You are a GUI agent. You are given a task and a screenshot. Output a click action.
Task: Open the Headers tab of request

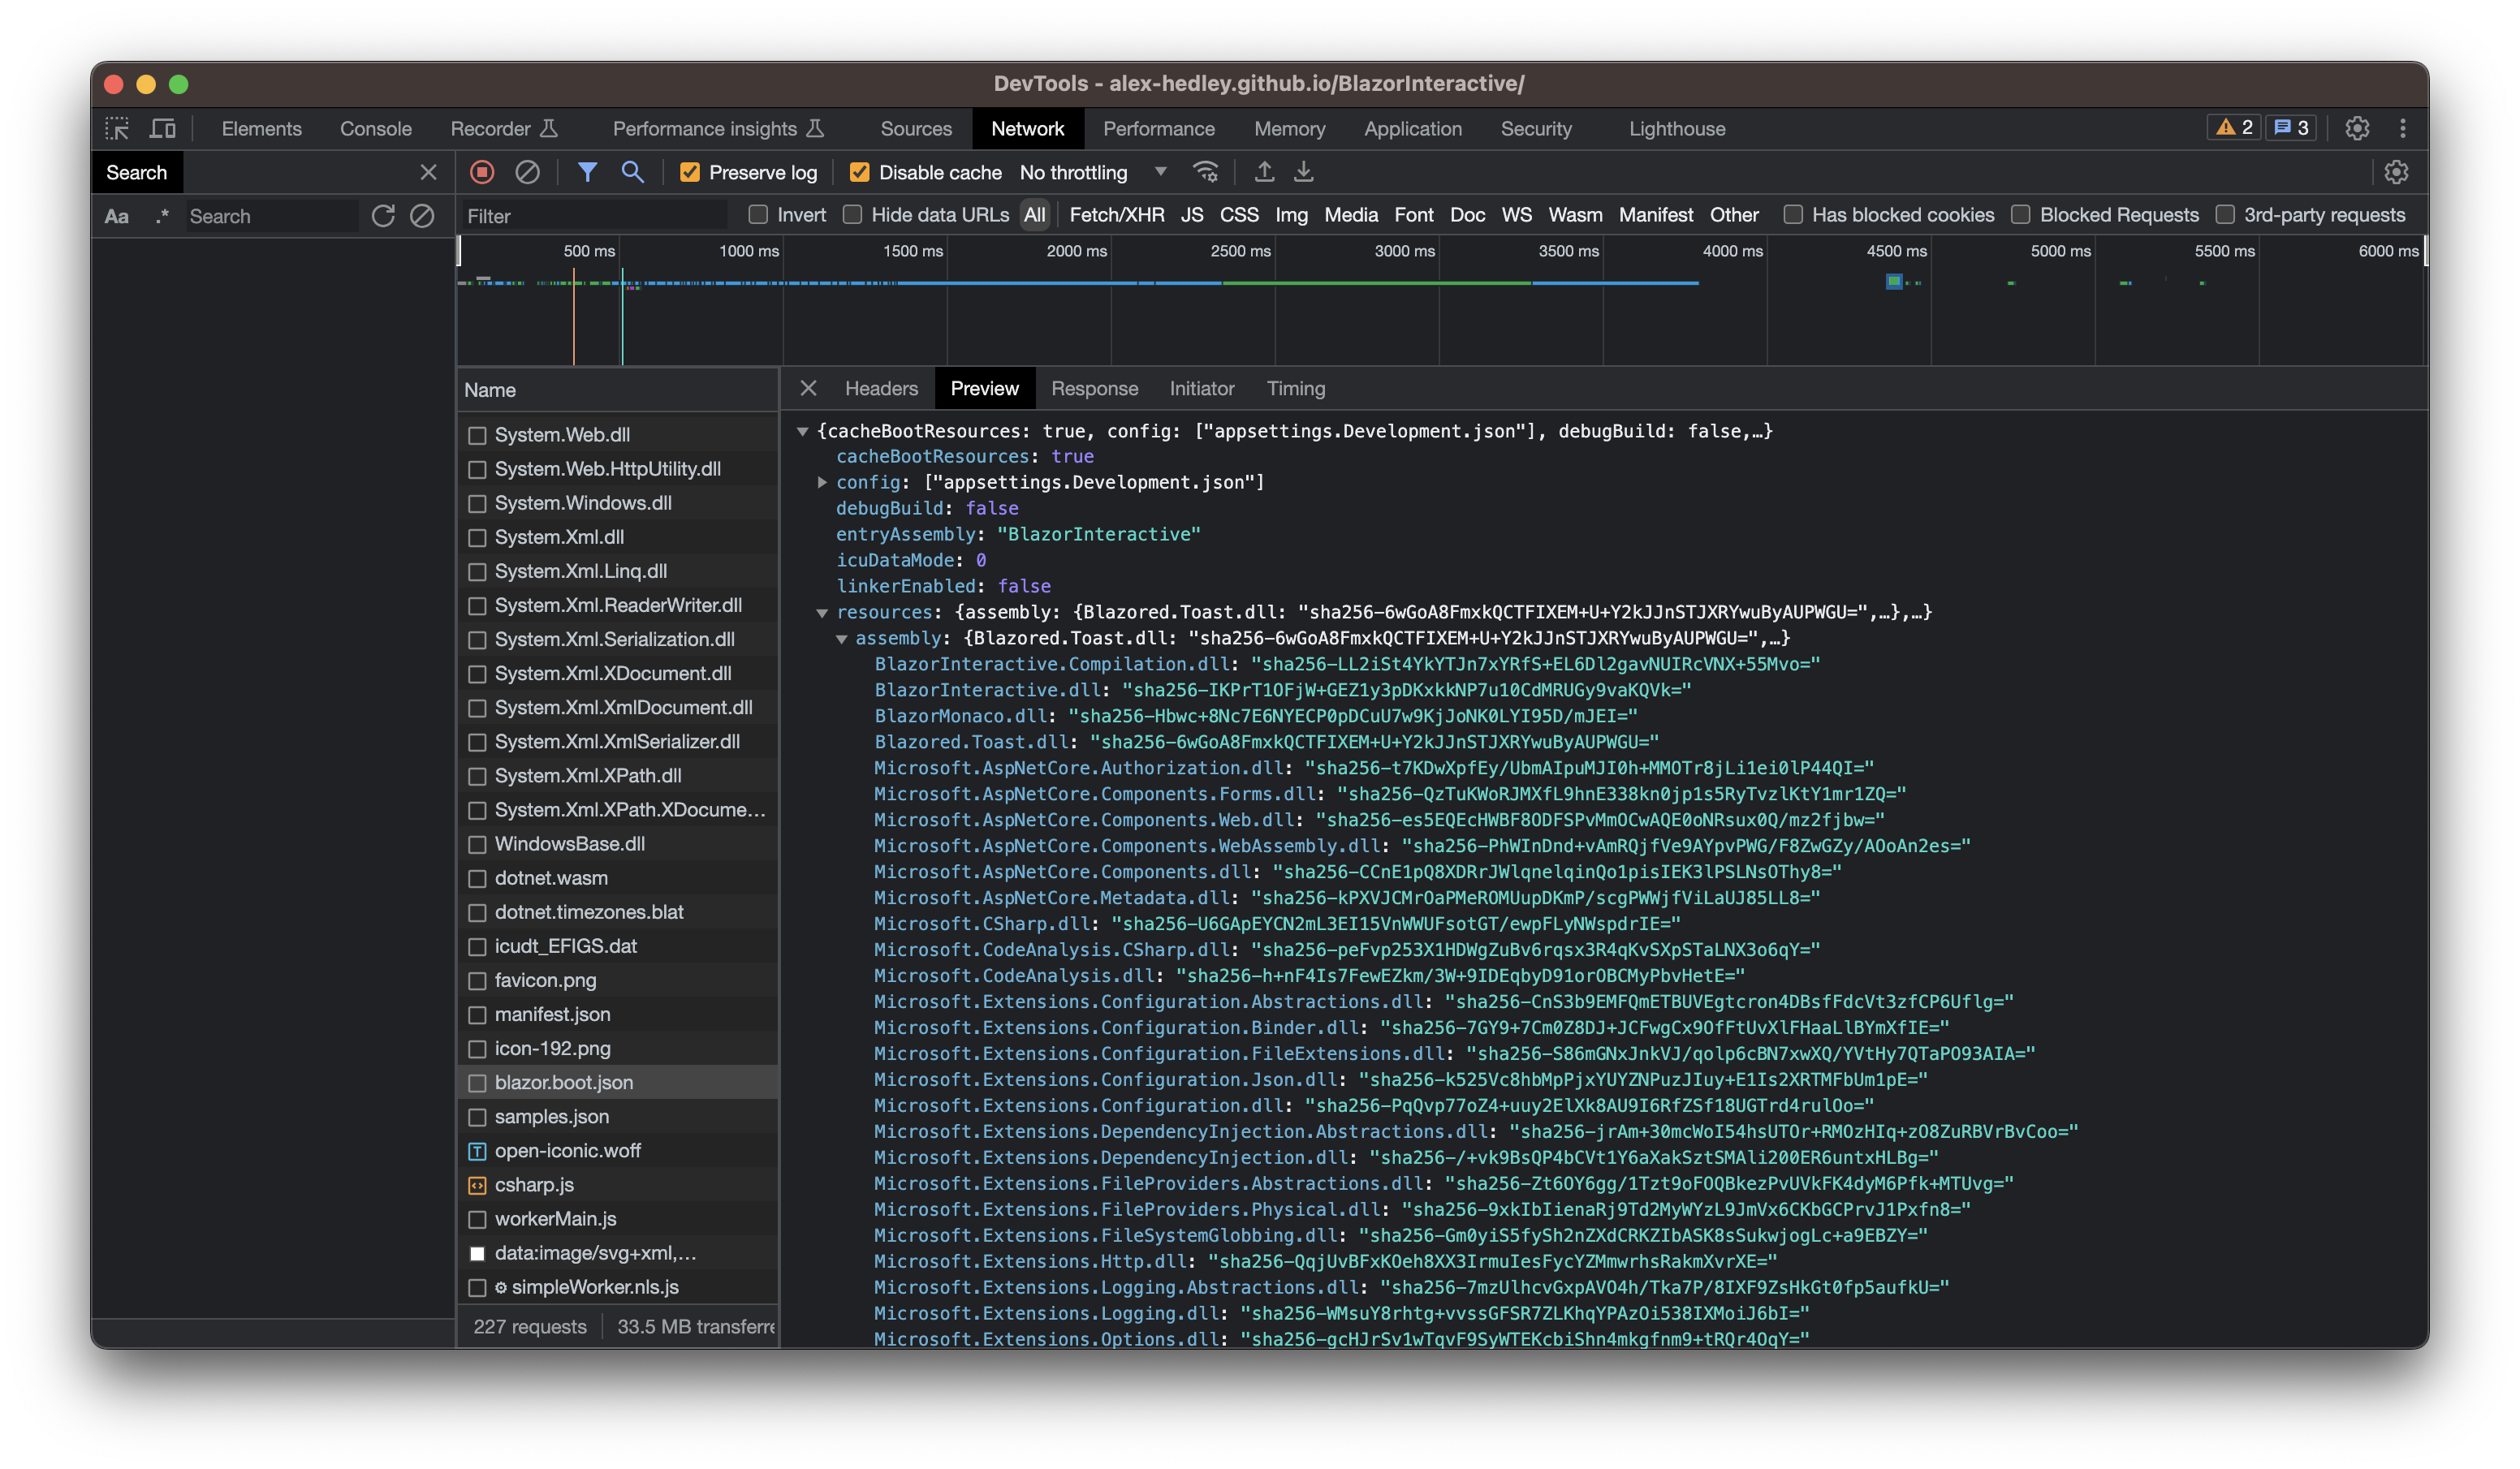coord(881,388)
